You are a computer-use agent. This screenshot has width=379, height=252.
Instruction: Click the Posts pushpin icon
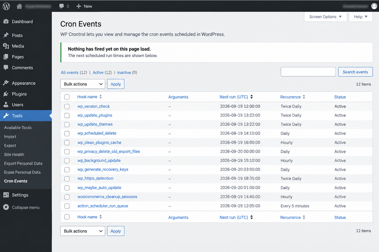click(x=6, y=35)
